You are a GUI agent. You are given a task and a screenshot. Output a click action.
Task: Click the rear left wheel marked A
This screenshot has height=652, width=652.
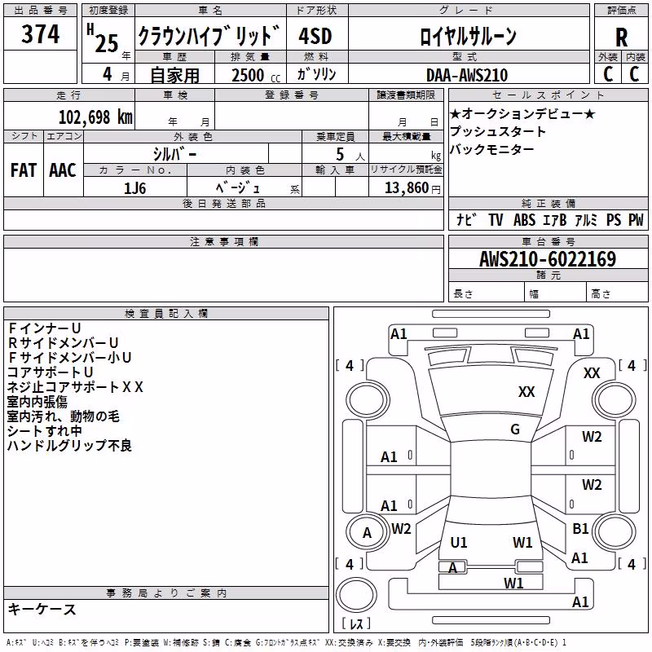(368, 532)
